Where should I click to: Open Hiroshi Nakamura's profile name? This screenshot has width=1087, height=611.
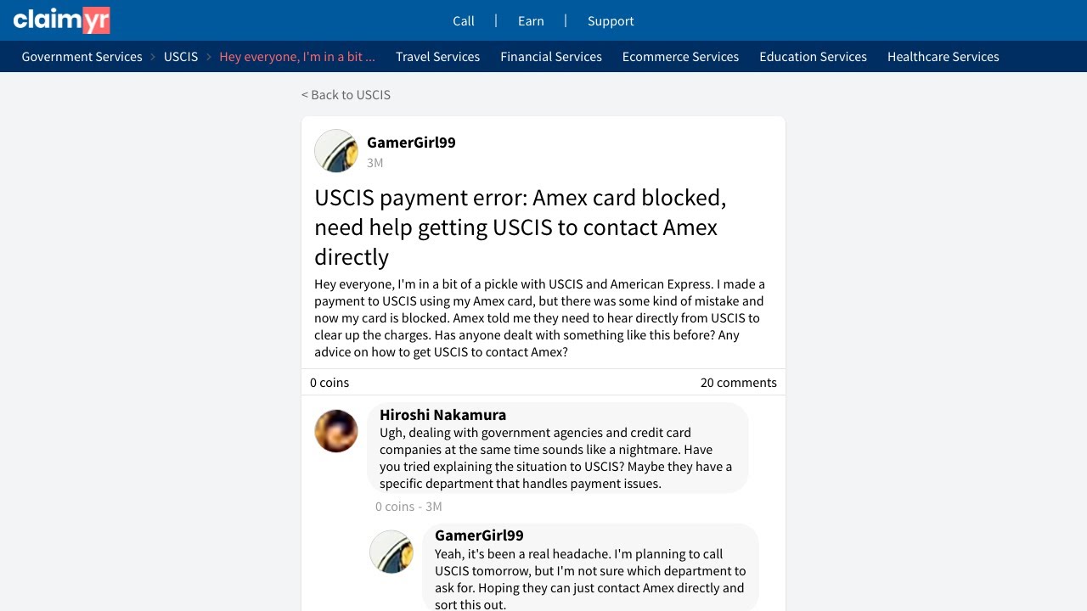tap(442, 415)
